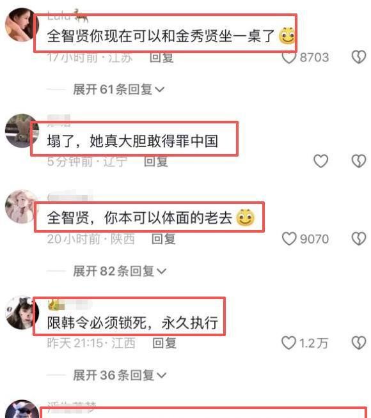Like the comment with 9070 likes

289,238
